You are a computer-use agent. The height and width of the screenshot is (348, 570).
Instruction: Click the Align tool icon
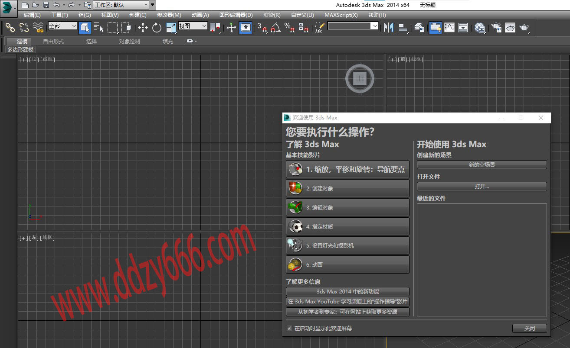pos(403,27)
